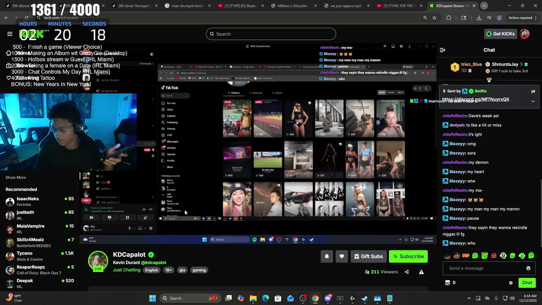
Task: Follow channel with heart button
Action: [342, 256]
